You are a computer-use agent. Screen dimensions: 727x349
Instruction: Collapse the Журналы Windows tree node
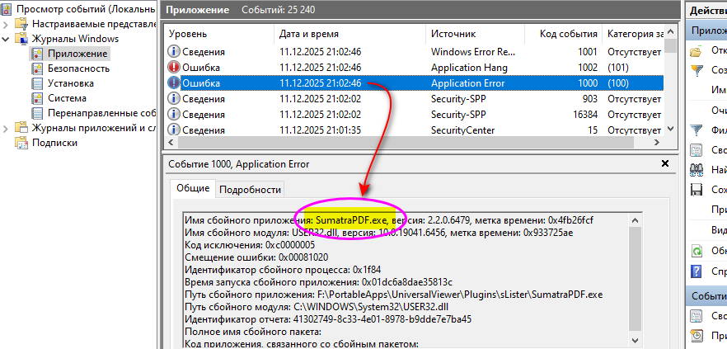[7, 39]
